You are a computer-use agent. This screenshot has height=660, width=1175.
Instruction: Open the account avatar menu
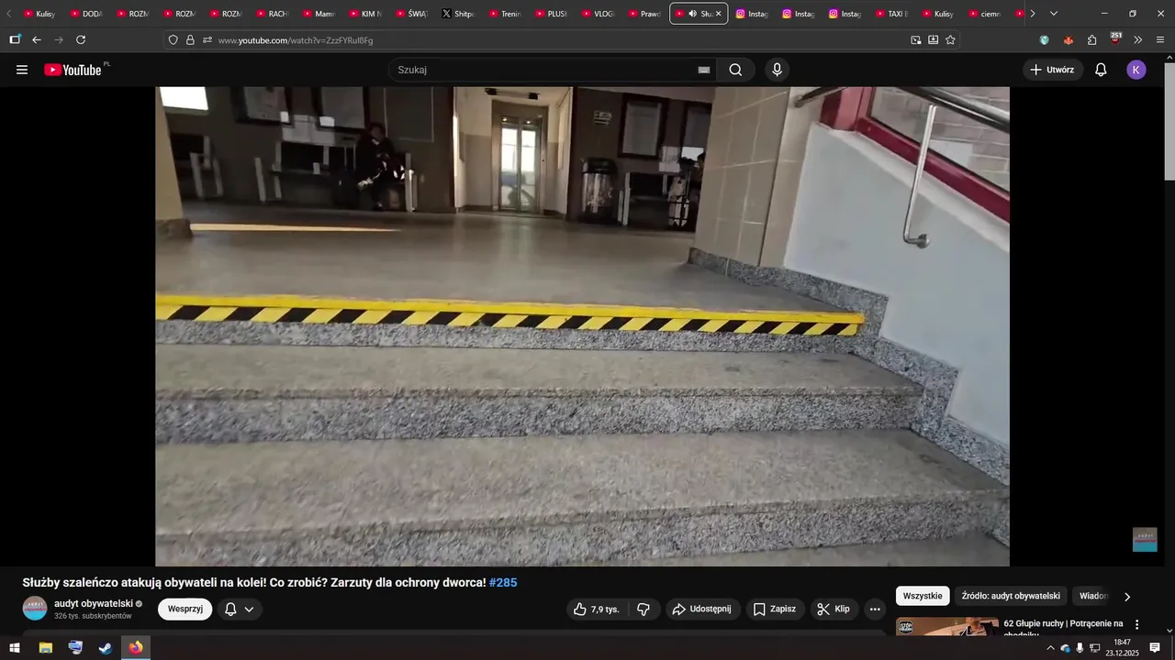pyautogui.click(x=1136, y=70)
